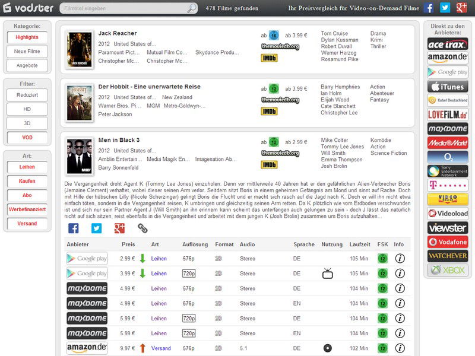Select the Neue Filme category
The width and height of the screenshot is (475, 356).
(27, 52)
